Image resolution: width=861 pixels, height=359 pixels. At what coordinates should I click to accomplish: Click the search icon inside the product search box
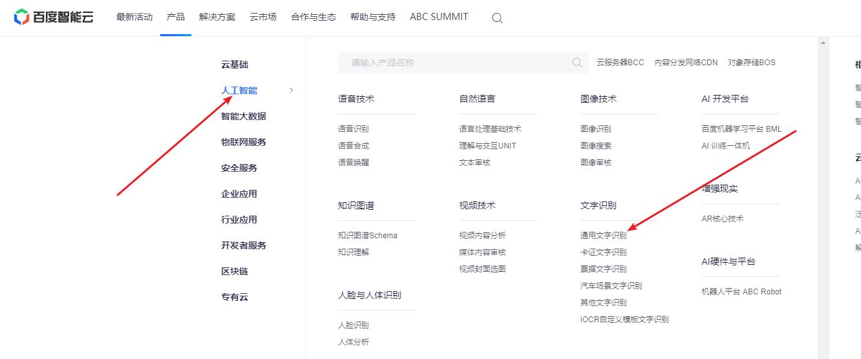(577, 63)
